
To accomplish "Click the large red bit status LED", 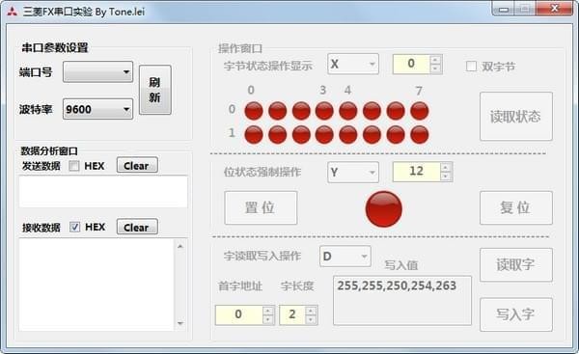I will click(x=384, y=208).
